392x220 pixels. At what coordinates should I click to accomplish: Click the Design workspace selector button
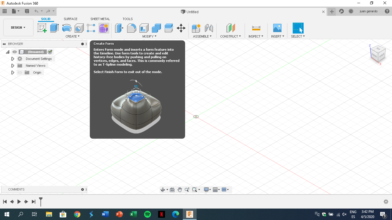tap(18, 27)
